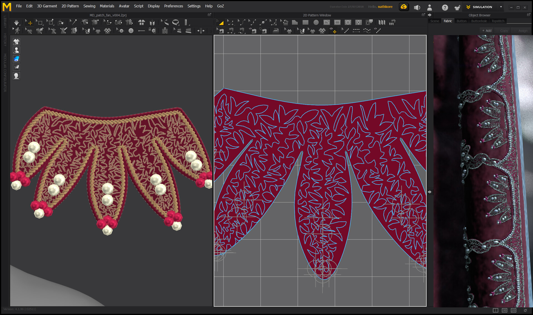Click the + Add button to create a fabric

(x=487, y=31)
